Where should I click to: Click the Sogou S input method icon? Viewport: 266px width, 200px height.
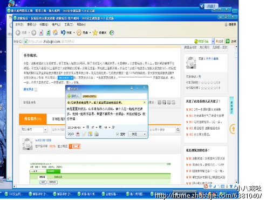(x=206, y=186)
